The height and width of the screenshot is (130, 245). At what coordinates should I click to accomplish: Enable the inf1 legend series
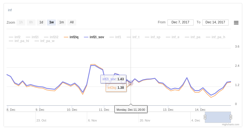tap(118, 37)
